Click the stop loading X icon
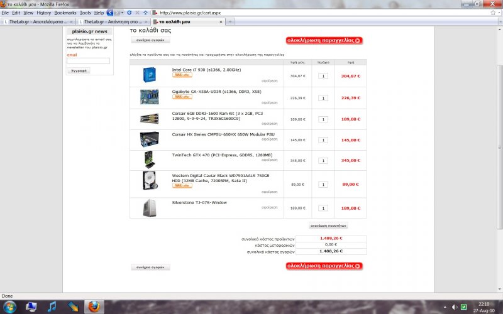The height and width of the screenshot is (314, 503). coord(137,13)
